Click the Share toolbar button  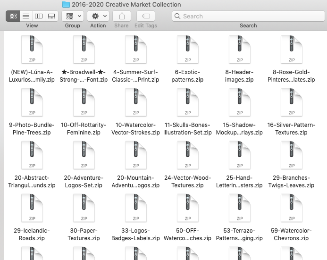coord(122,16)
